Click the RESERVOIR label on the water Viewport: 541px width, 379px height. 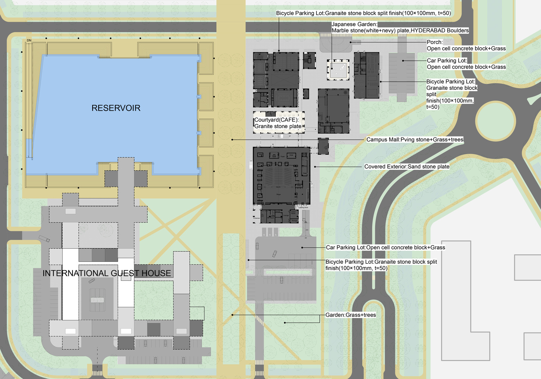pos(116,108)
